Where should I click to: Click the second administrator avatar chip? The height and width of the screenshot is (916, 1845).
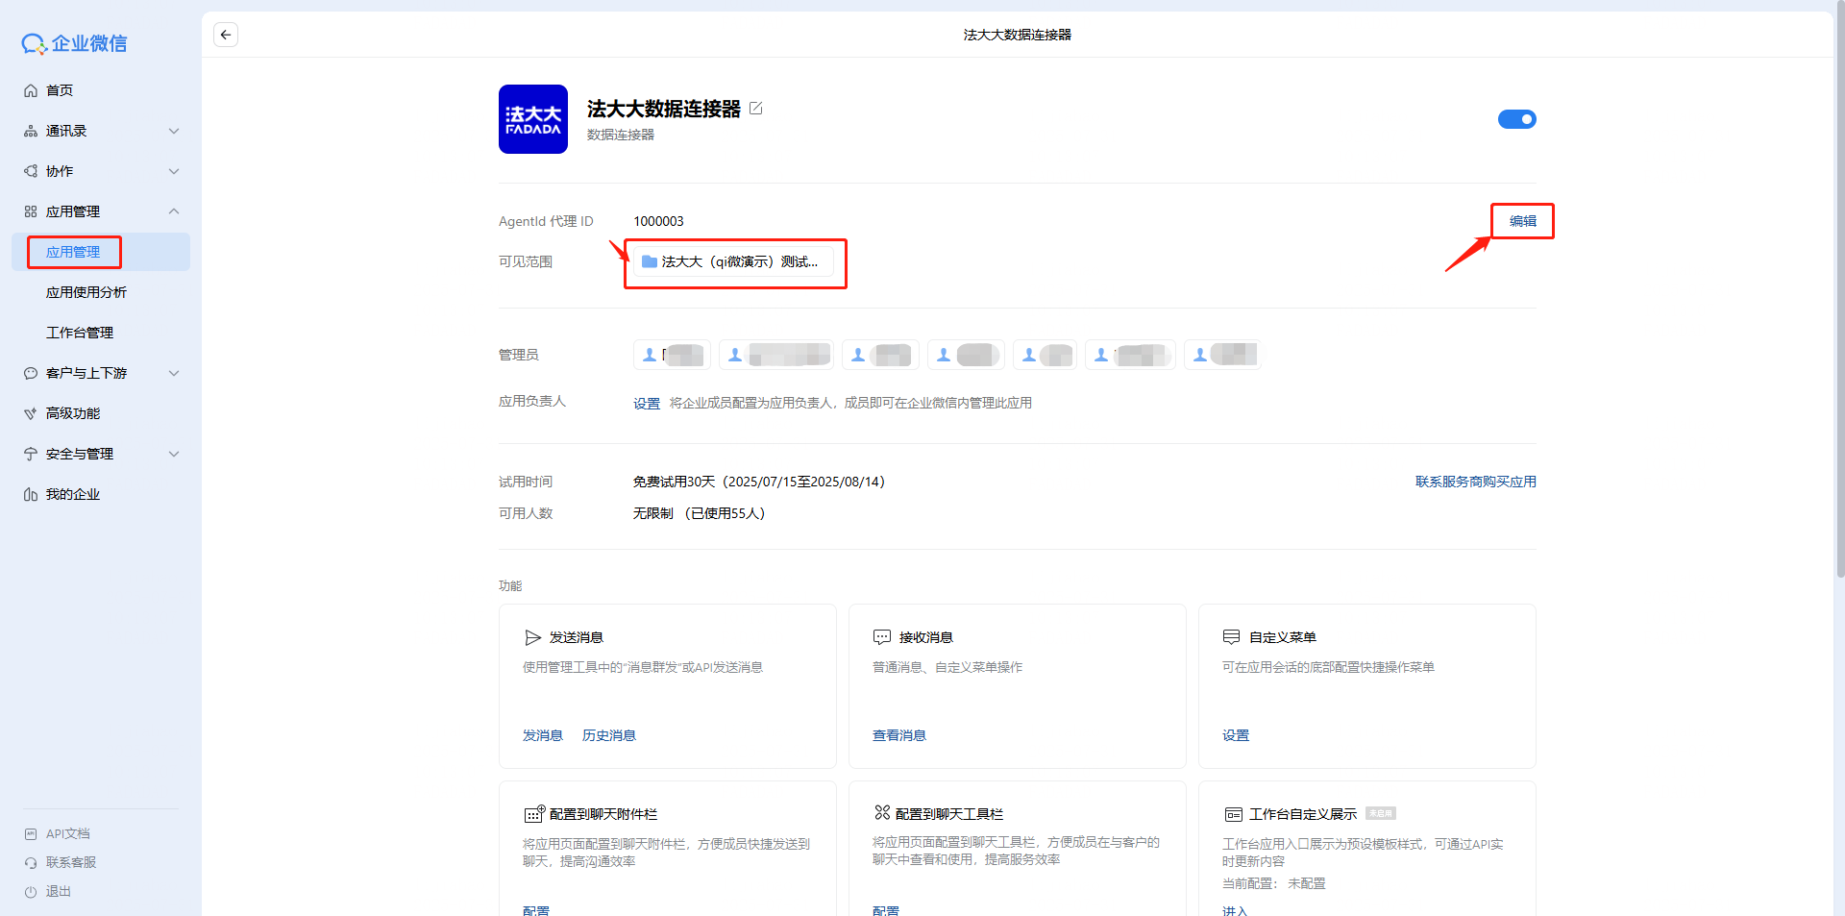[775, 355]
